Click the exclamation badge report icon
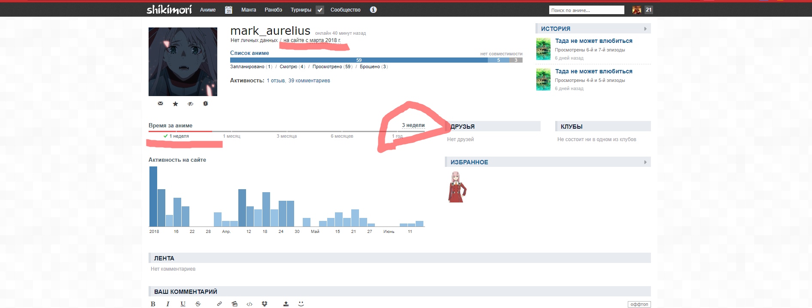Screen dimensions: 812x308 pyautogui.click(x=205, y=103)
